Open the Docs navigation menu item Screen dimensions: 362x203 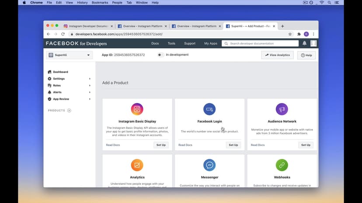pos(155,44)
